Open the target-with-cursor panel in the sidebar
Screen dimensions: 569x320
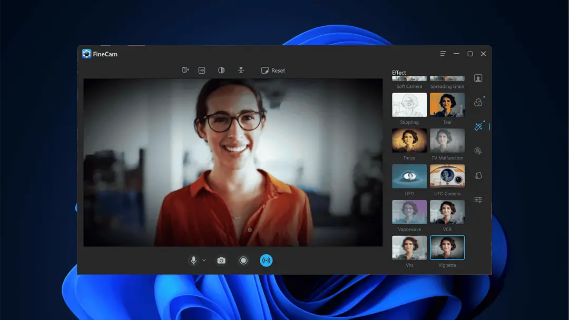tap(478, 151)
